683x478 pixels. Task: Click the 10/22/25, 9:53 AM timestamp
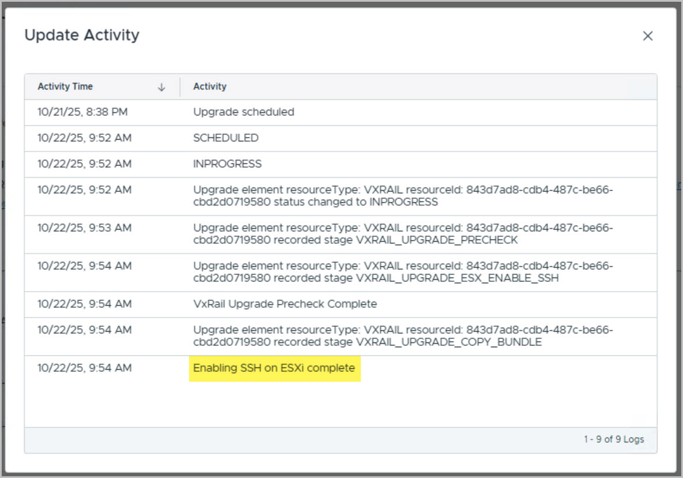coord(84,228)
